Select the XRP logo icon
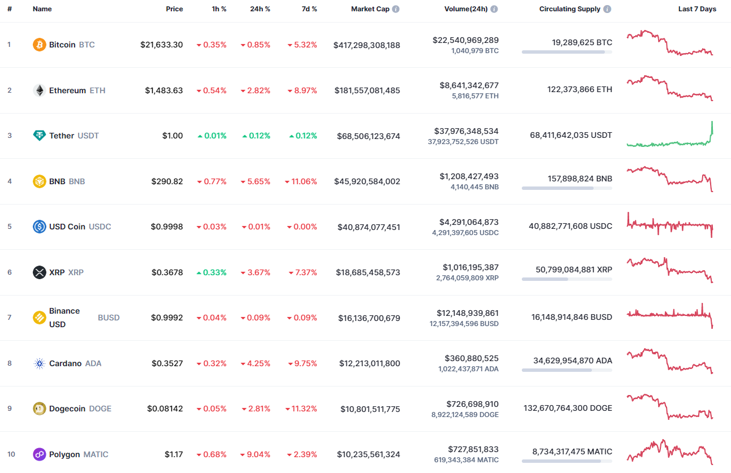Image resolution: width=731 pixels, height=473 pixels. point(38,272)
